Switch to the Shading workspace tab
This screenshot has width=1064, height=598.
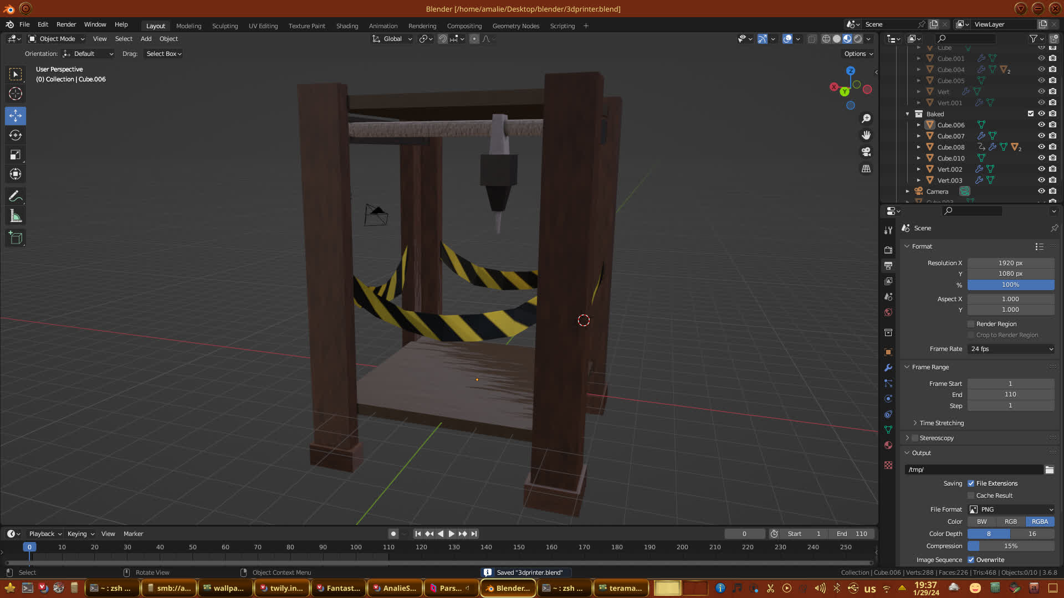point(347,26)
